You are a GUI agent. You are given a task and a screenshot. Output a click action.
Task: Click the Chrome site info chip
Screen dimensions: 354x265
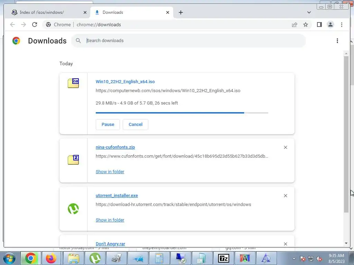[x=58, y=24]
